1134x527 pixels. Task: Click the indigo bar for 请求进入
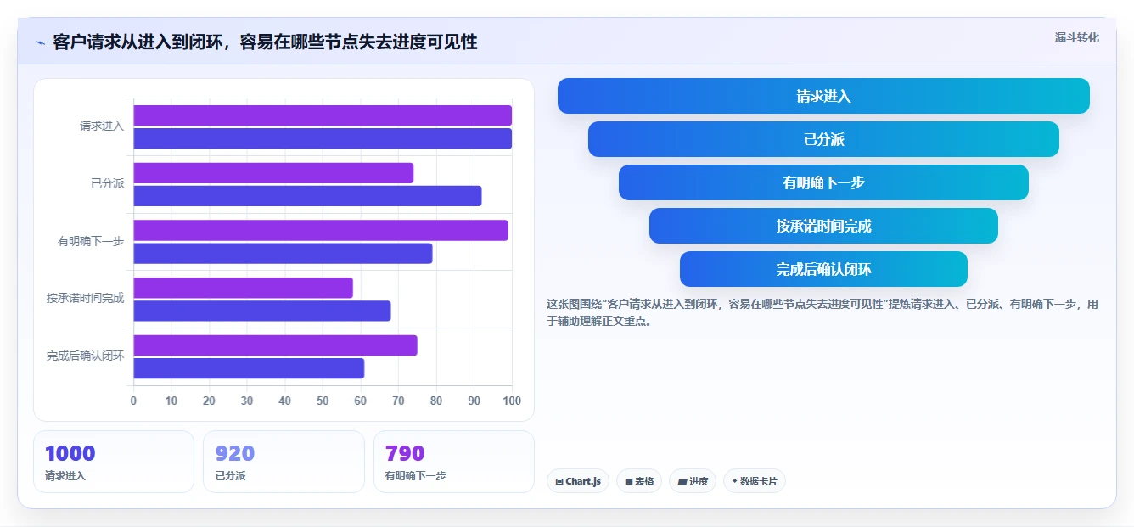tap(323, 138)
